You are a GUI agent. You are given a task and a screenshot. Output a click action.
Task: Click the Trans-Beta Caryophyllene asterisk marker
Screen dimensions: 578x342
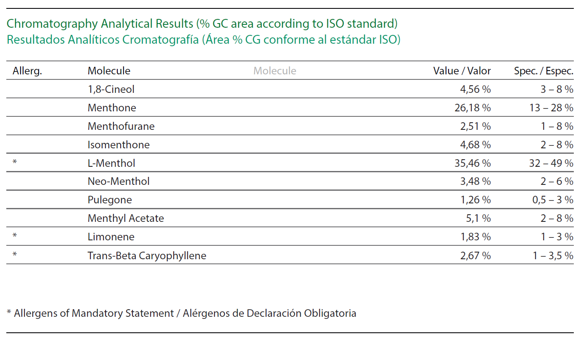pos(15,255)
